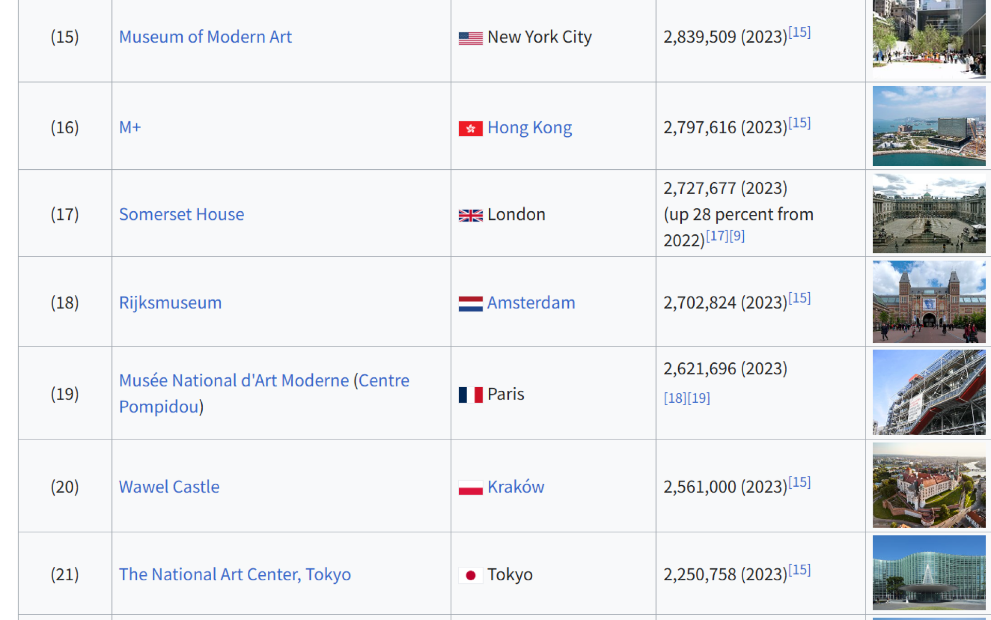Click the UK flag beside London
This screenshot has height=620, width=991.
(470, 215)
